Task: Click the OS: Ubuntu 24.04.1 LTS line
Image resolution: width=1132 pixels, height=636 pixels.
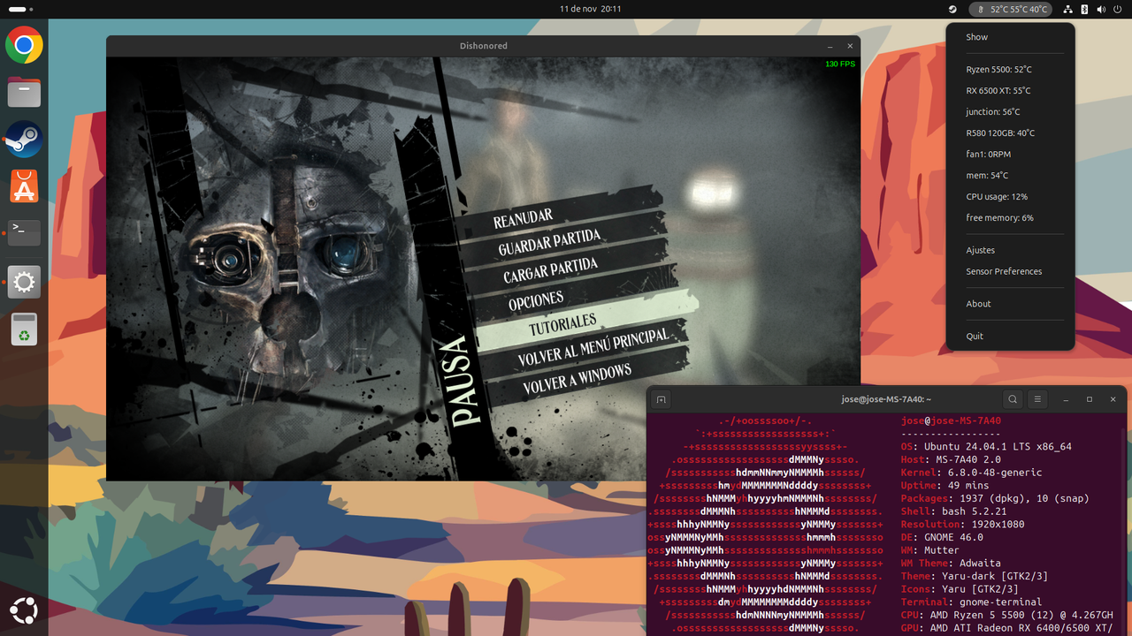Action: (986, 447)
